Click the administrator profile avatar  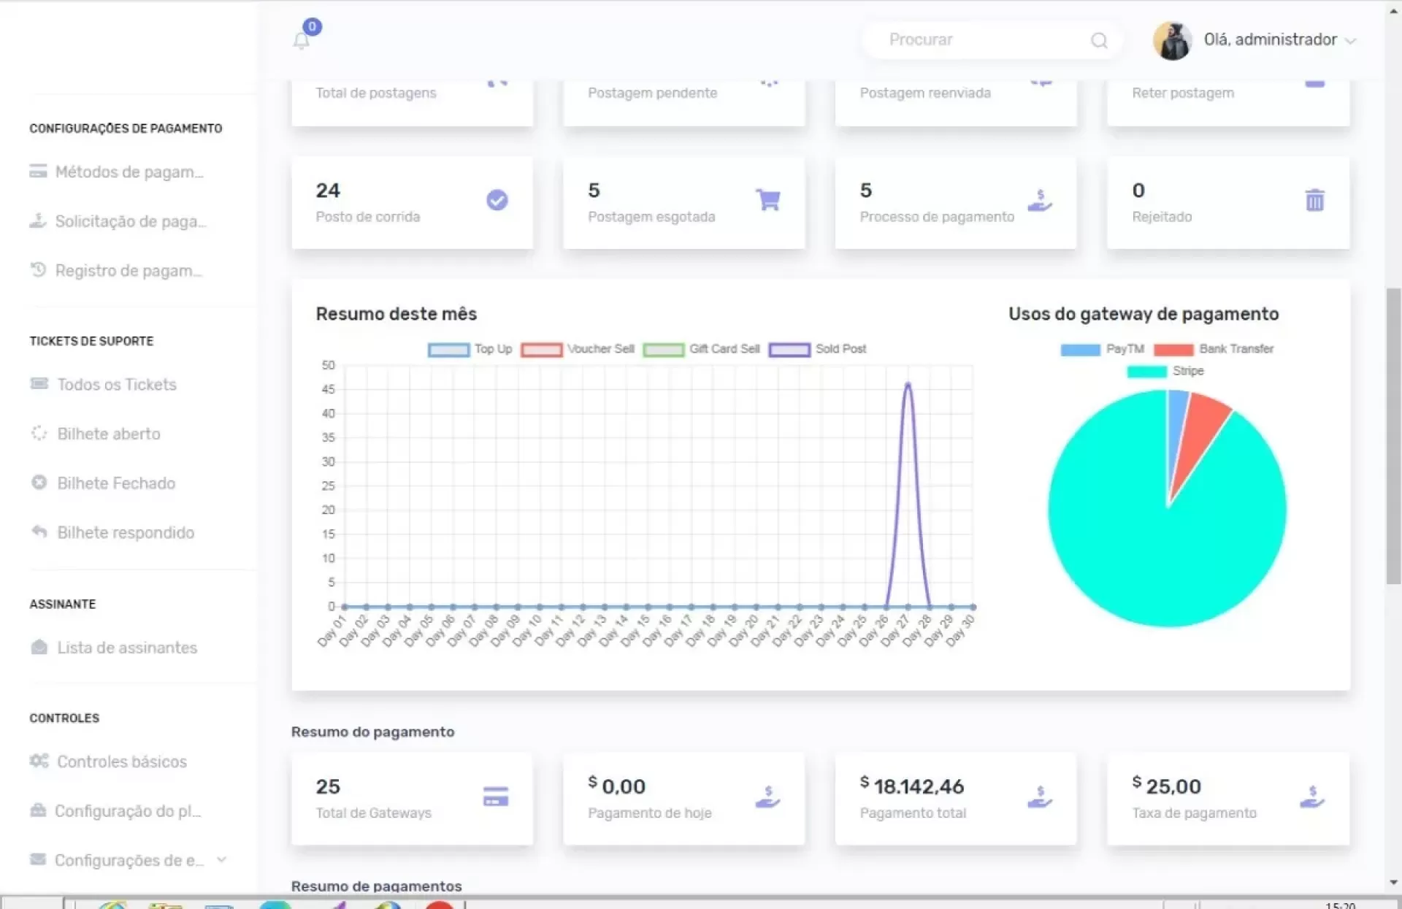point(1172,40)
